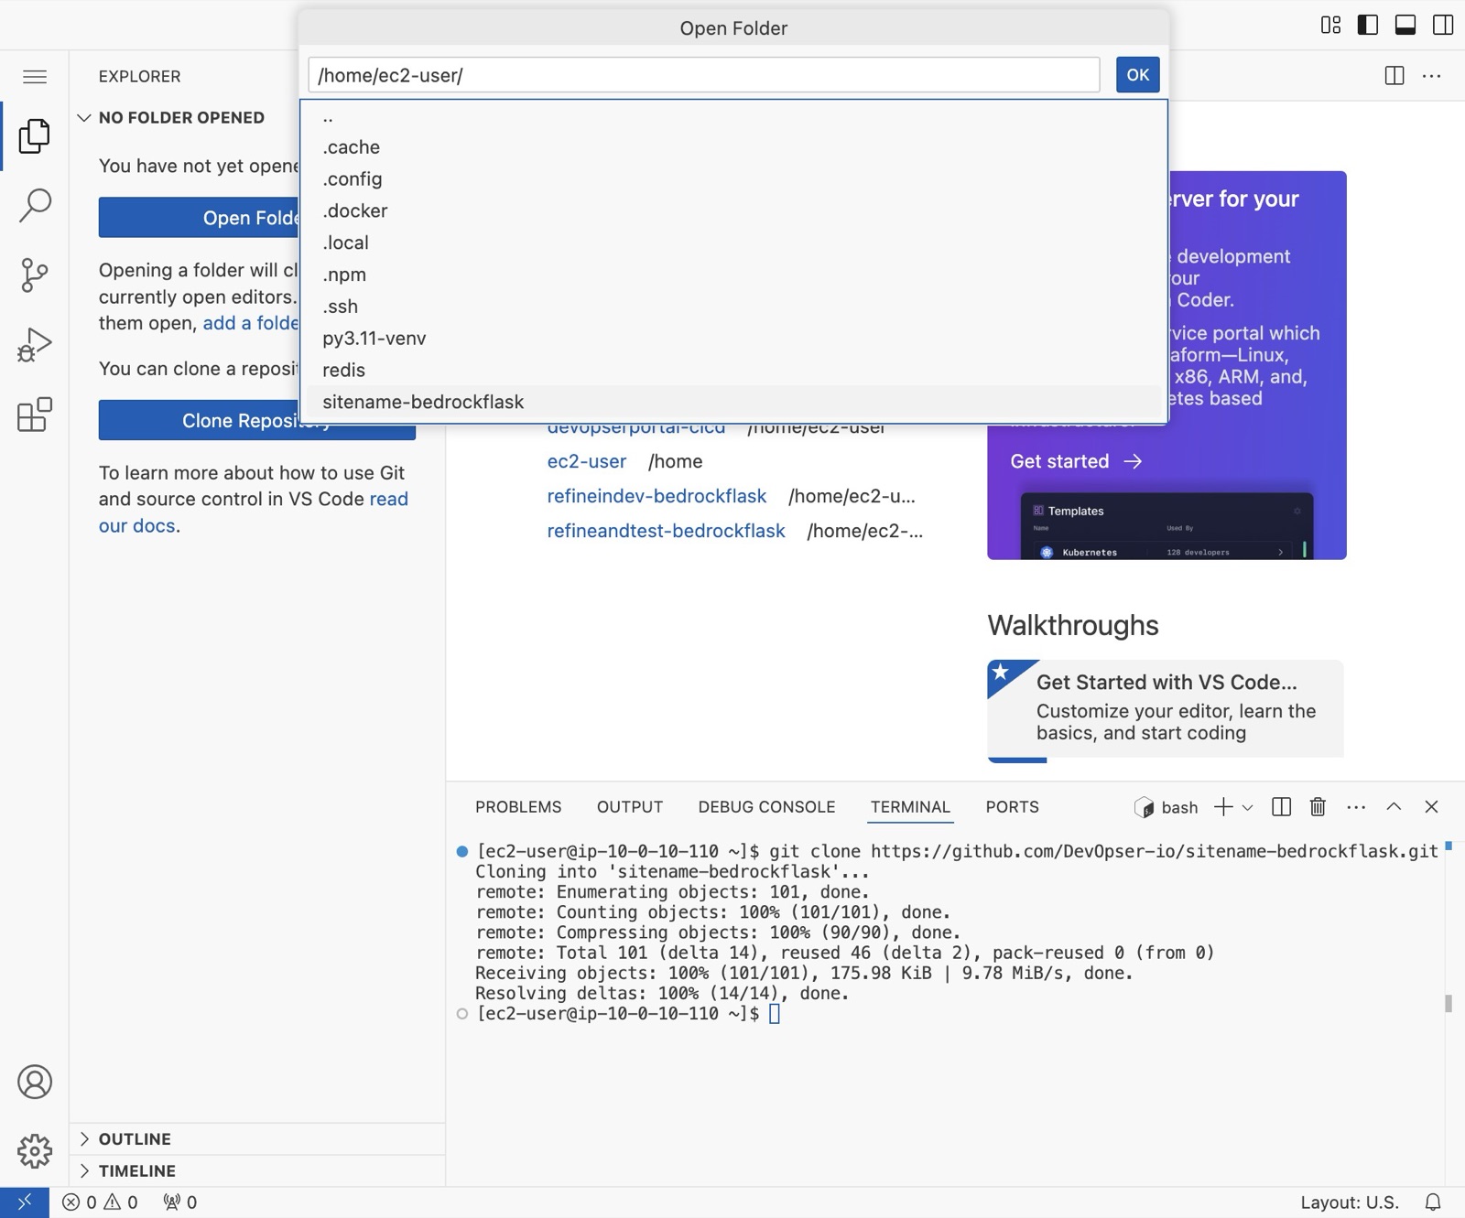Switch to the PROBLEMS tab
Viewport: 1465px width, 1218px height.
pyautogui.click(x=518, y=807)
